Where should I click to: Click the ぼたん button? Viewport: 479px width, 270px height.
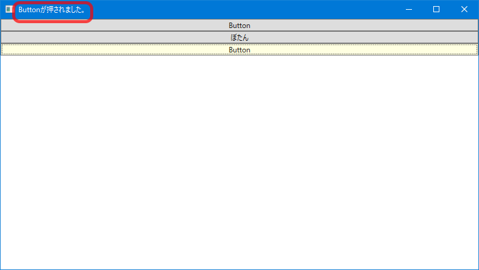point(239,37)
